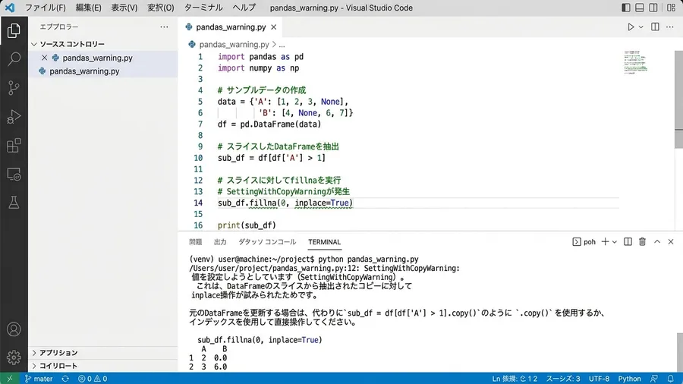Open the Manage gear icon
Screen dimensions: 683x384
[x=14, y=357]
